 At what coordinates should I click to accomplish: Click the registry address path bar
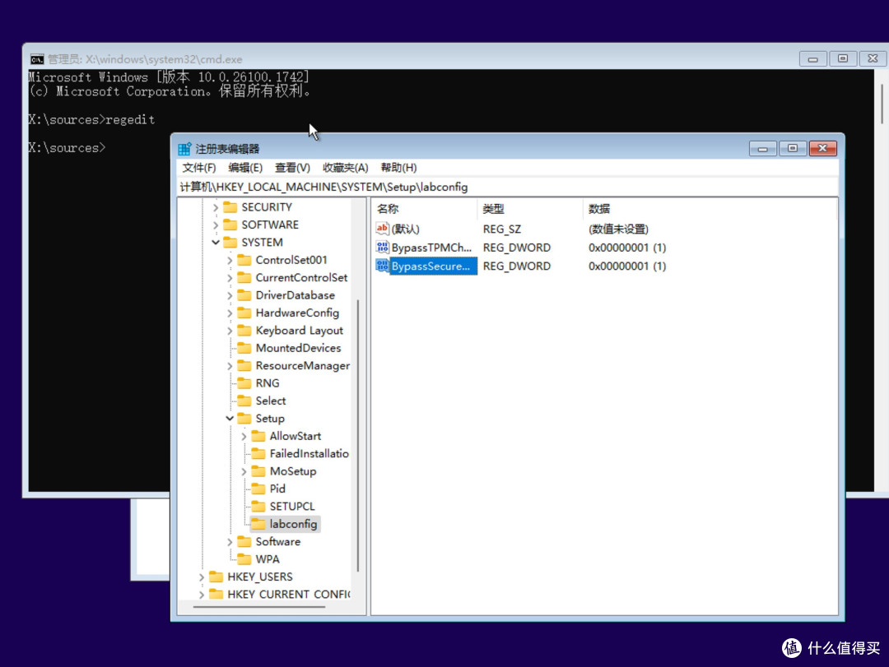coord(507,187)
